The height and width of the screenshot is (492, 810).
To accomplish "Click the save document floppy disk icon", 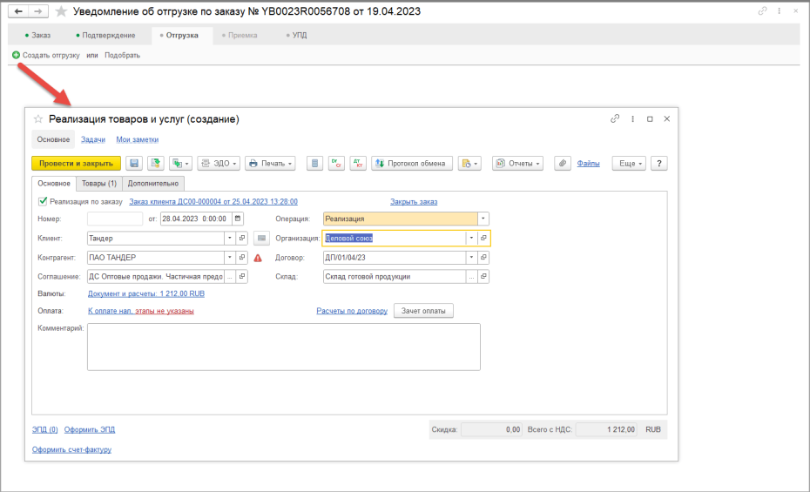I will point(134,163).
